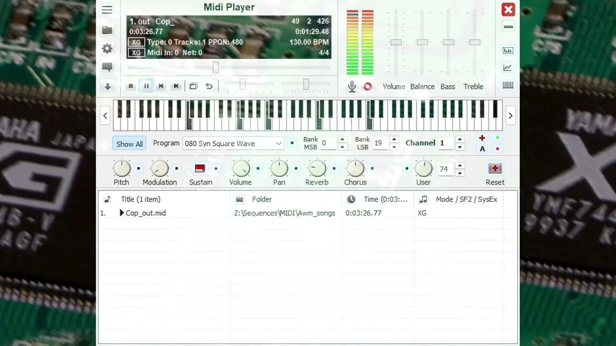616x346 pixels.
Task: Click the microphone icon
Action: [x=352, y=86]
